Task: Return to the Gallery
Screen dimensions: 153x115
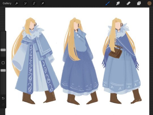Action: point(7,3)
